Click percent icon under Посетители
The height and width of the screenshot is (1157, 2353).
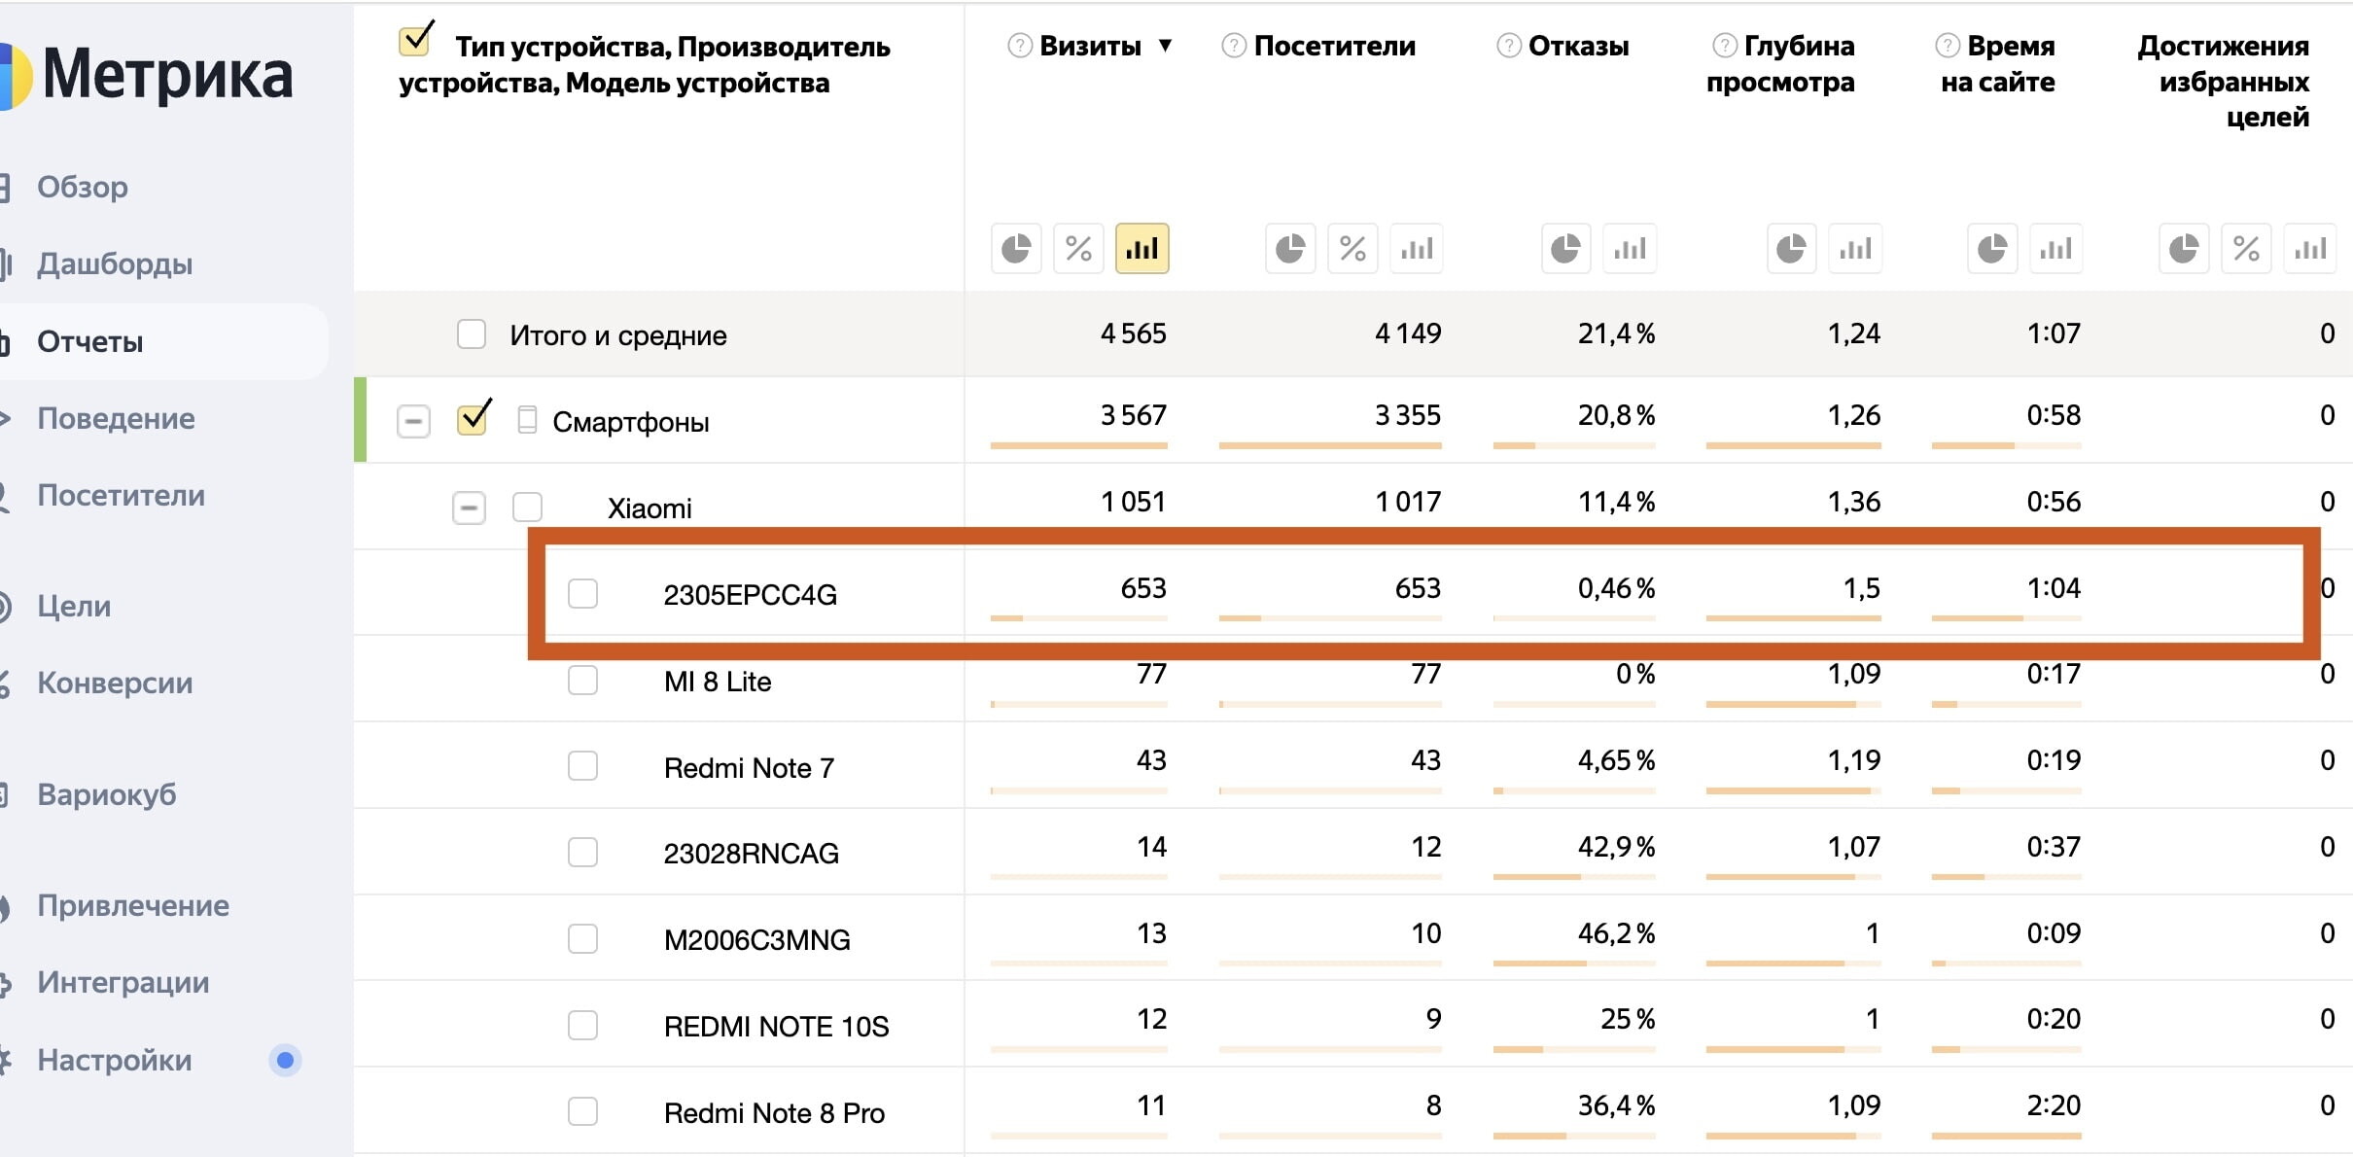pos(1352,249)
